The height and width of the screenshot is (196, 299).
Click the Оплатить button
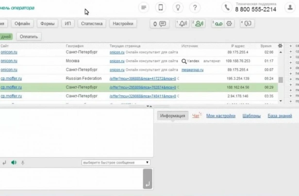point(29,36)
